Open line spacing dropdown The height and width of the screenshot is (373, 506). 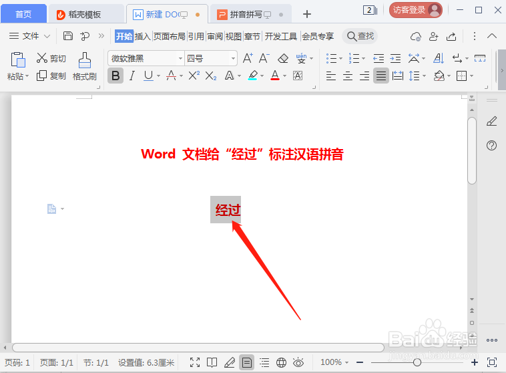pyautogui.click(x=424, y=76)
